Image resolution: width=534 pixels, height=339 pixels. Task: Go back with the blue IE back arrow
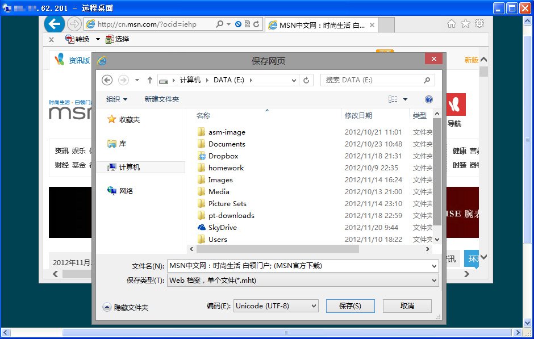click(54, 24)
